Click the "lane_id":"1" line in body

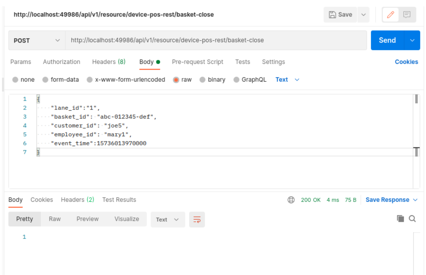(76, 108)
